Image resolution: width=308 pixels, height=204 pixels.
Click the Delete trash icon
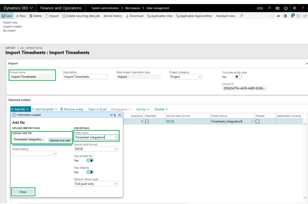point(31,16)
